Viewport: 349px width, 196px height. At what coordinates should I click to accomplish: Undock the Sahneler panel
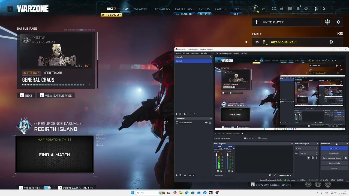[x=211, y=57]
